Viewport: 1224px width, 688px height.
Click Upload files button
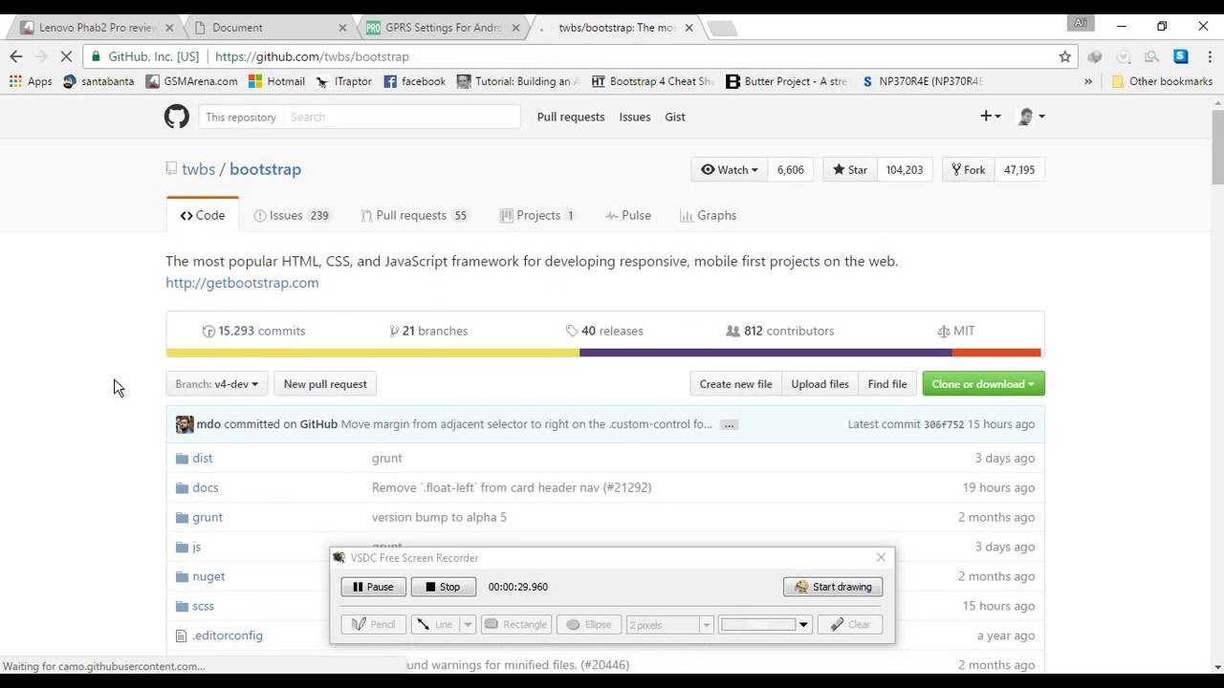(820, 384)
